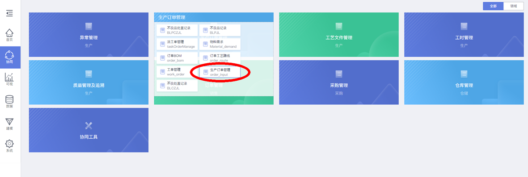
Task: Open 不良品处置记录 BLPCZJL item
Action: [x=177, y=30]
